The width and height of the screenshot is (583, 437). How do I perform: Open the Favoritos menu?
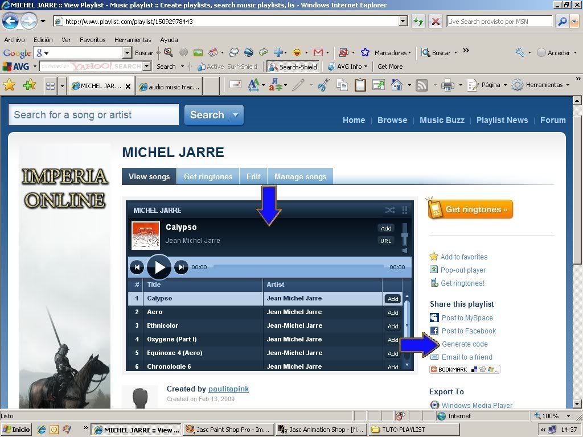(93, 40)
